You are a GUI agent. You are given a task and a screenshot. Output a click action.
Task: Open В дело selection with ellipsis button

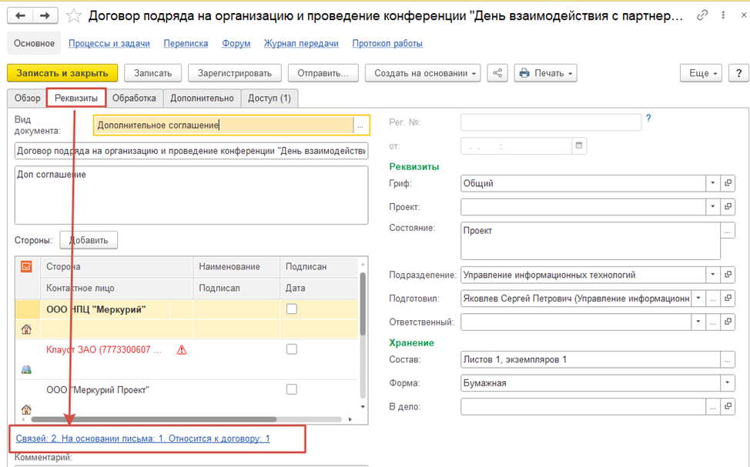click(713, 406)
